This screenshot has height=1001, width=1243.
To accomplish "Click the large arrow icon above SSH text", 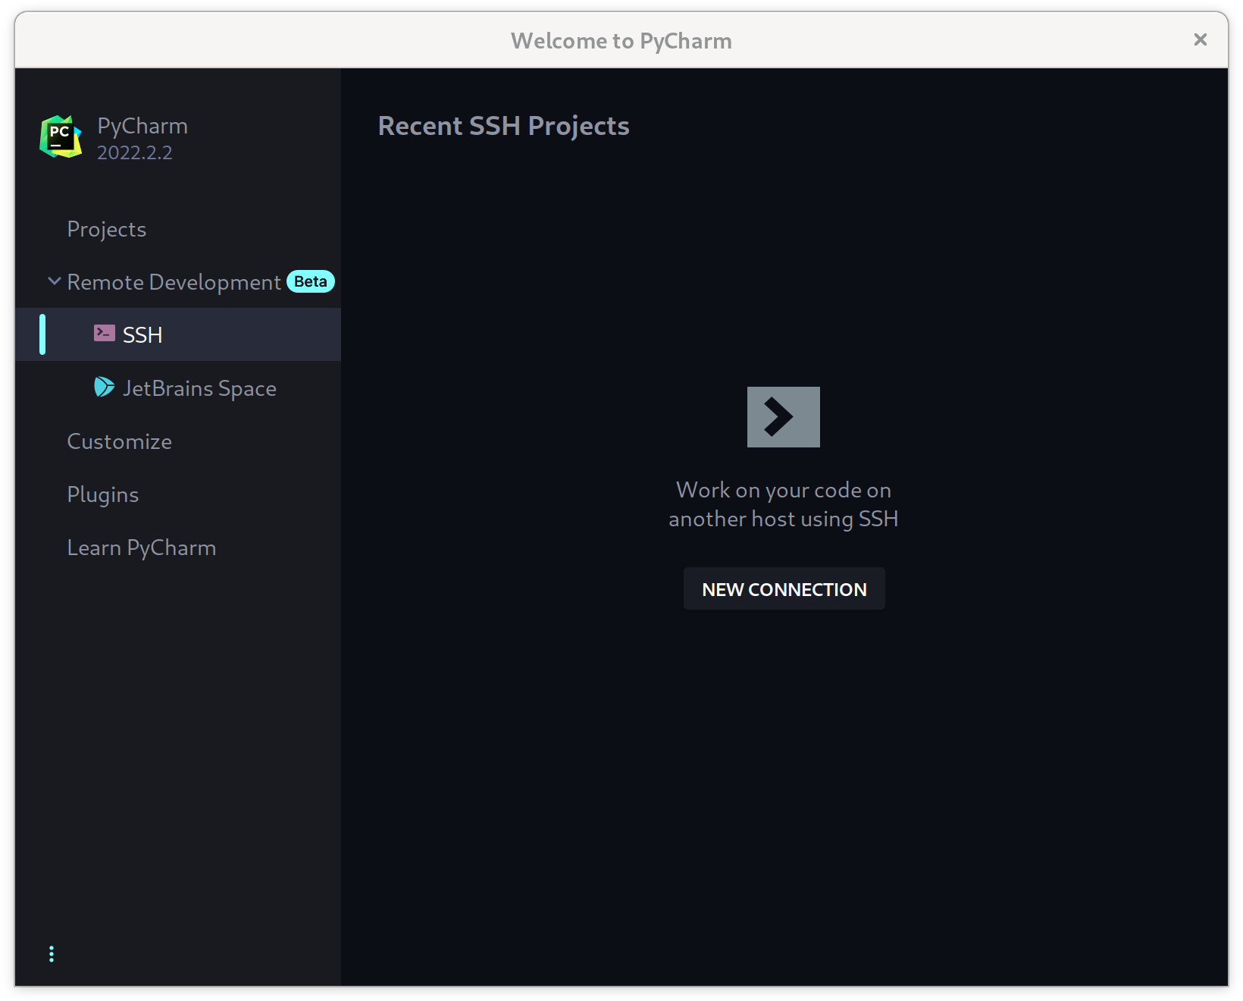I will tap(783, 416).
